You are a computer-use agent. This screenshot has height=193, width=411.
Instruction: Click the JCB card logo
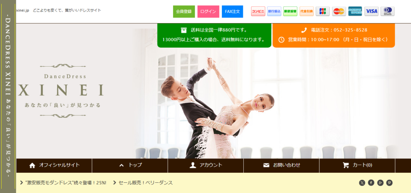point(323,11)
